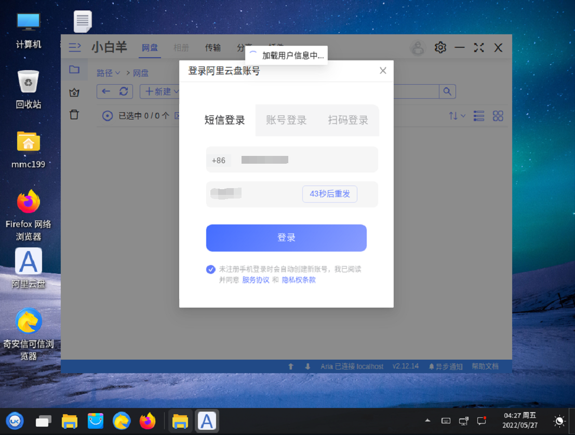Open 帮助文档 help link
Viewport: 575px width, 435px height.
485,366
